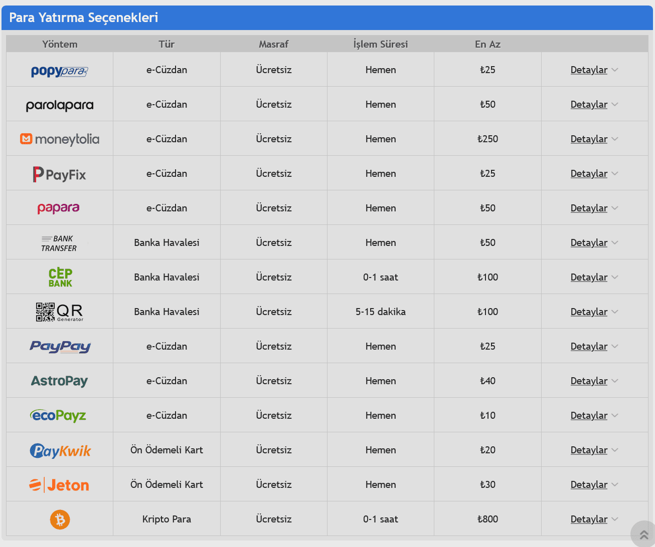Click the CepBank logo
Screen dimensions: 655x547
[x=60, y=278]
